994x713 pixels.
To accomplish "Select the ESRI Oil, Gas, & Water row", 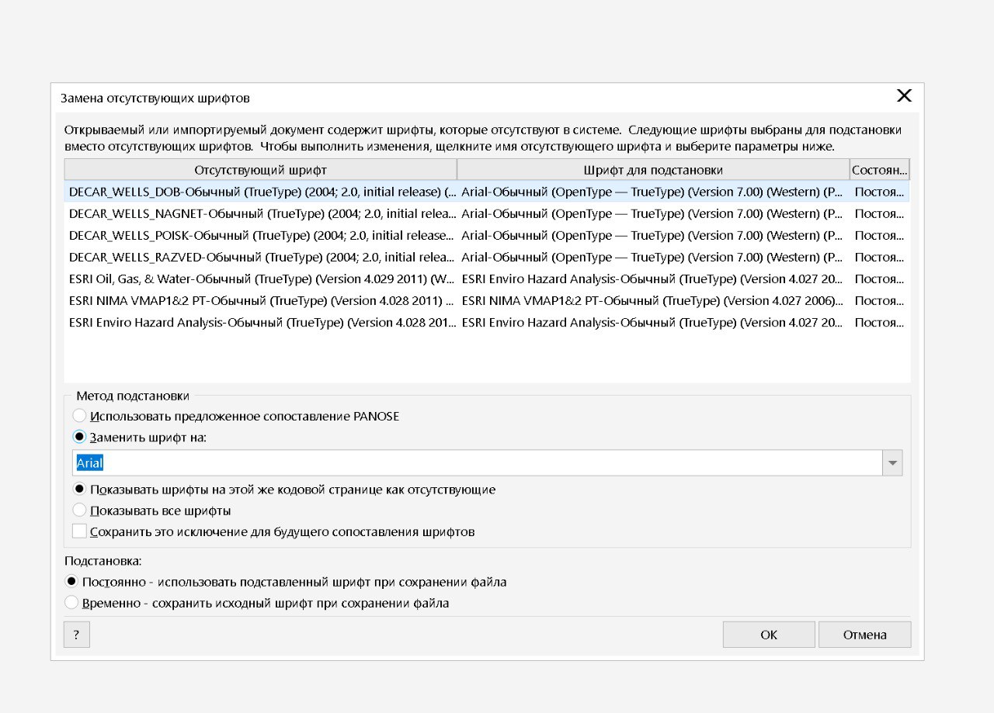I will coord(262,279).
